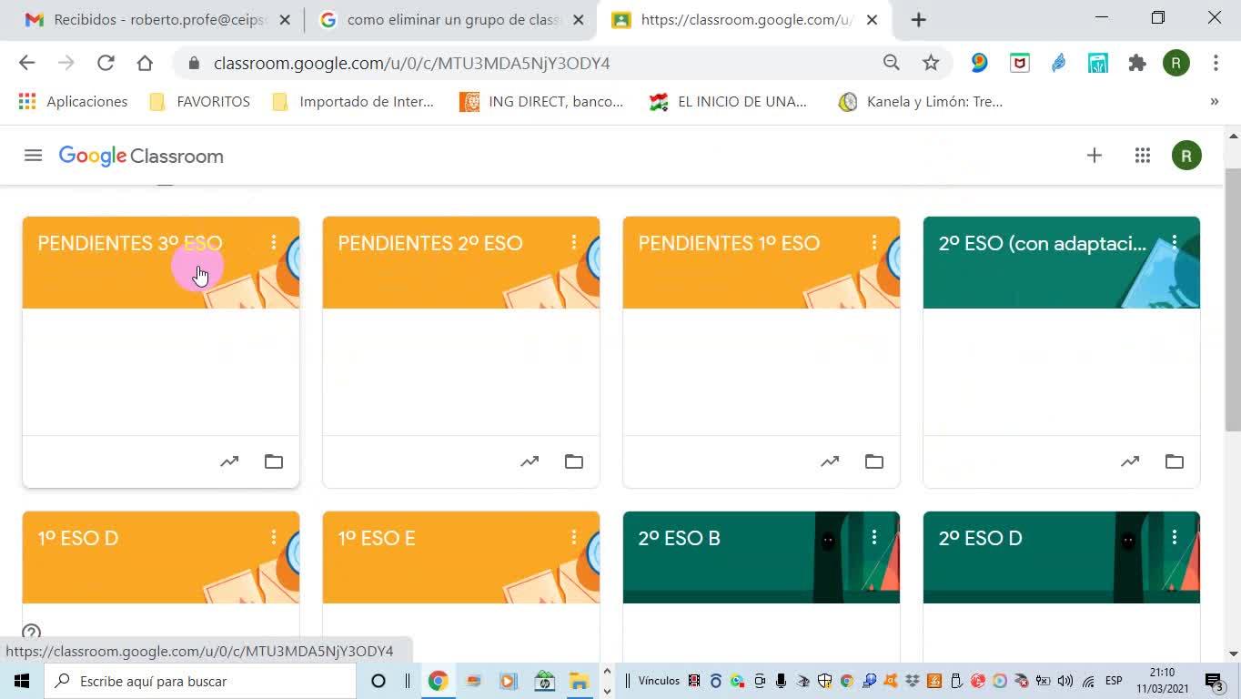This screenshot has height=699, width=1241.
Task: Open the Importado de Inter... bookmark folder
Action: point(354,101)
